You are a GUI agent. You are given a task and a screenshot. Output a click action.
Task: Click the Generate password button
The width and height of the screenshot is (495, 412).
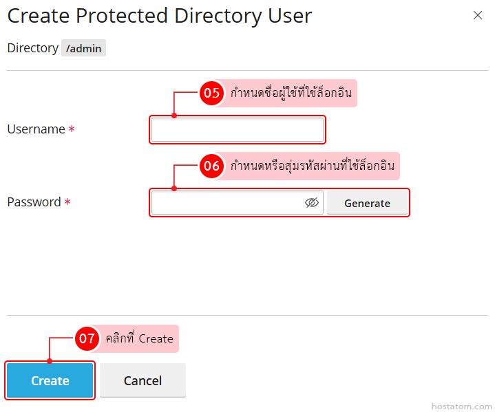pyautogui.click(x=367, y=203)
